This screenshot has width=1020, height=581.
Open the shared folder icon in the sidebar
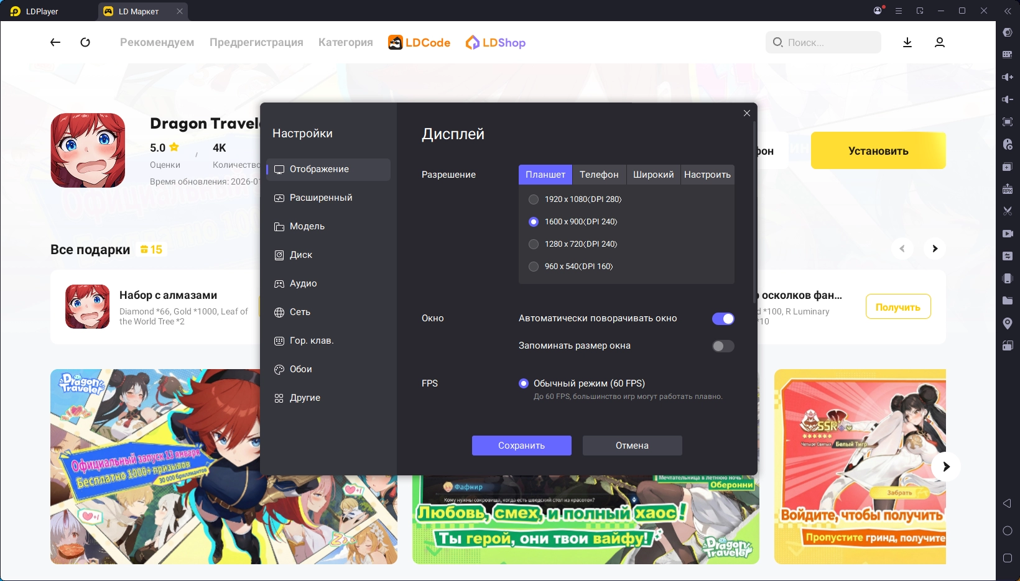click(1008, 301)
